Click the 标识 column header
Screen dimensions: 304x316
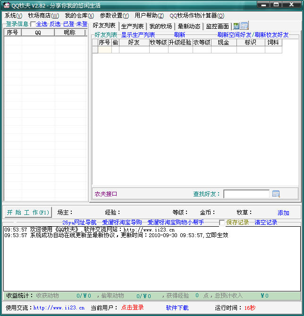click(251, 43)
